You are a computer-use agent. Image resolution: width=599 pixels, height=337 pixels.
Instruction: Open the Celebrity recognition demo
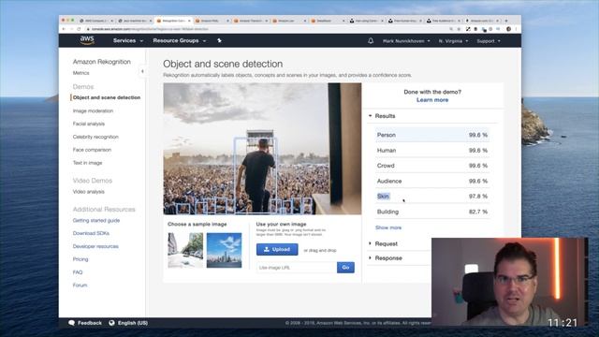(x=95, y=137)
